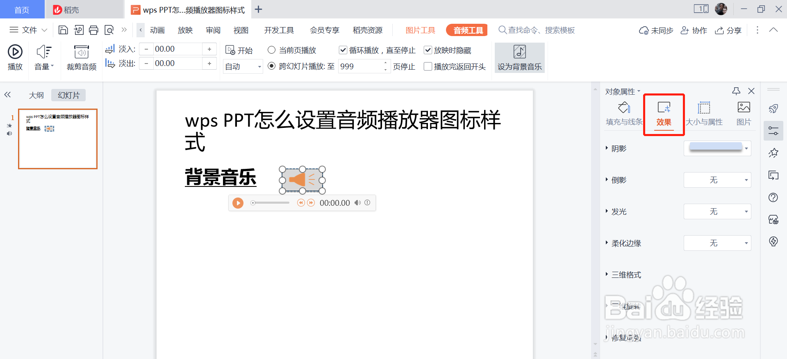Open the Size and Properties (大小与属性) tab
Viewport: 787px width, 359px height.
pos(704,114)
